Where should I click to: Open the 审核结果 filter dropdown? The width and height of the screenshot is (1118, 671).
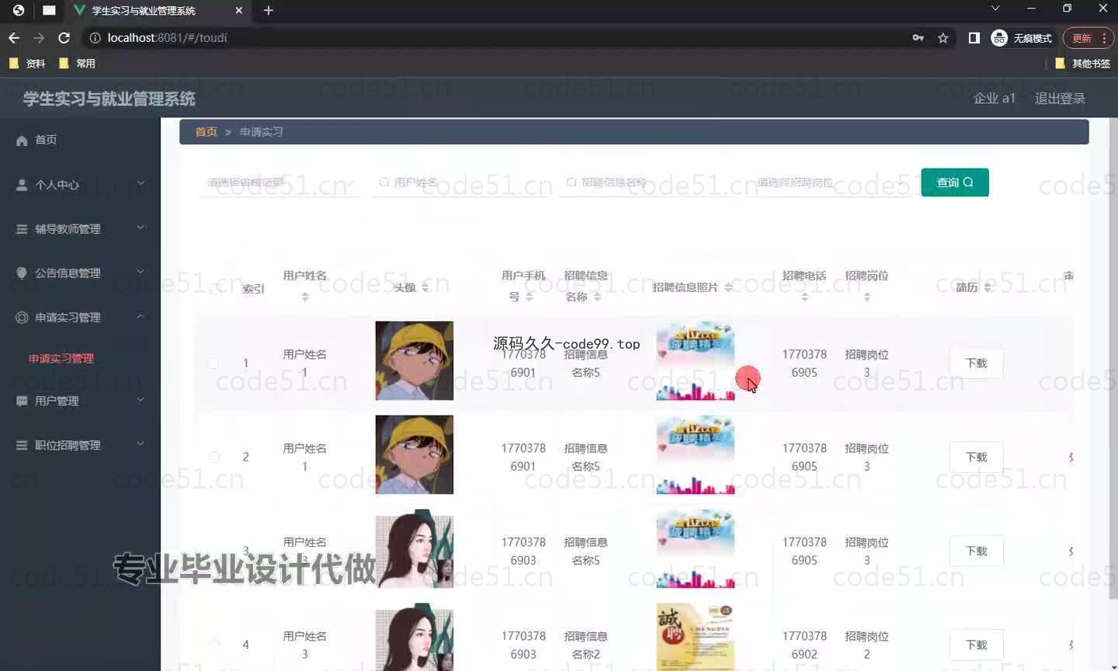pos(279,183)
